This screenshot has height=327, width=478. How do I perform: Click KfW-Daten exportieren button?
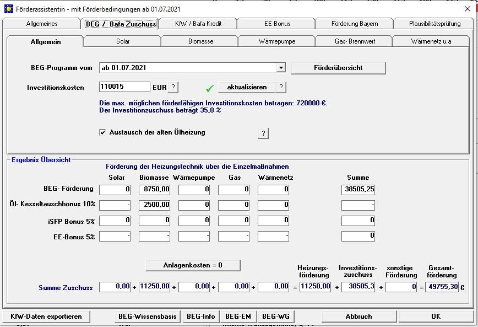pyautogui.click(x=46, y=317)
